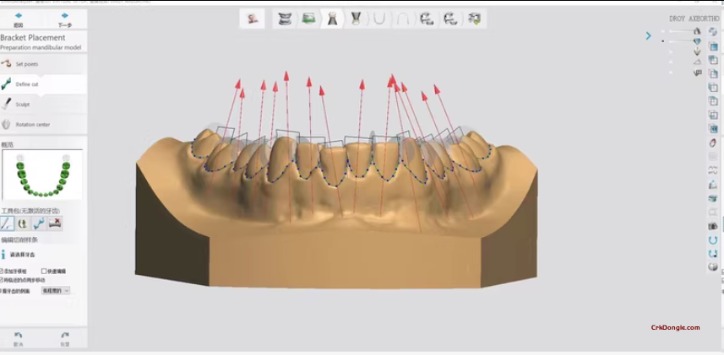Click the rotate view globe icon

coord(712,32)
